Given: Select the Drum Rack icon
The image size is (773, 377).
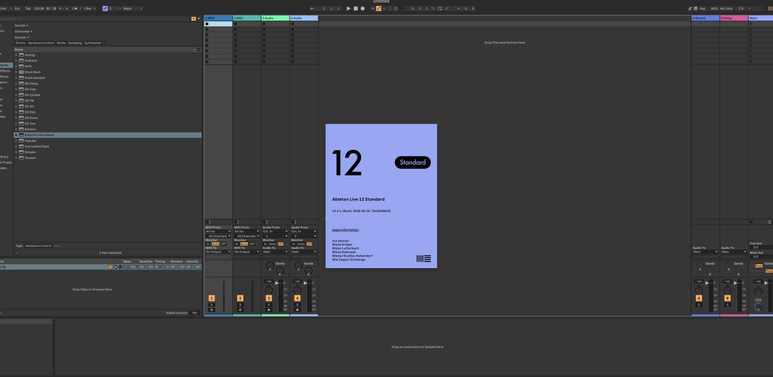Looking at the screenshot, I should 21,72.
